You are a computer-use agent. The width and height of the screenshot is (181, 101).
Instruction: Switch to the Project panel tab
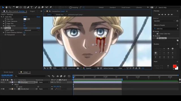(32, 11)
